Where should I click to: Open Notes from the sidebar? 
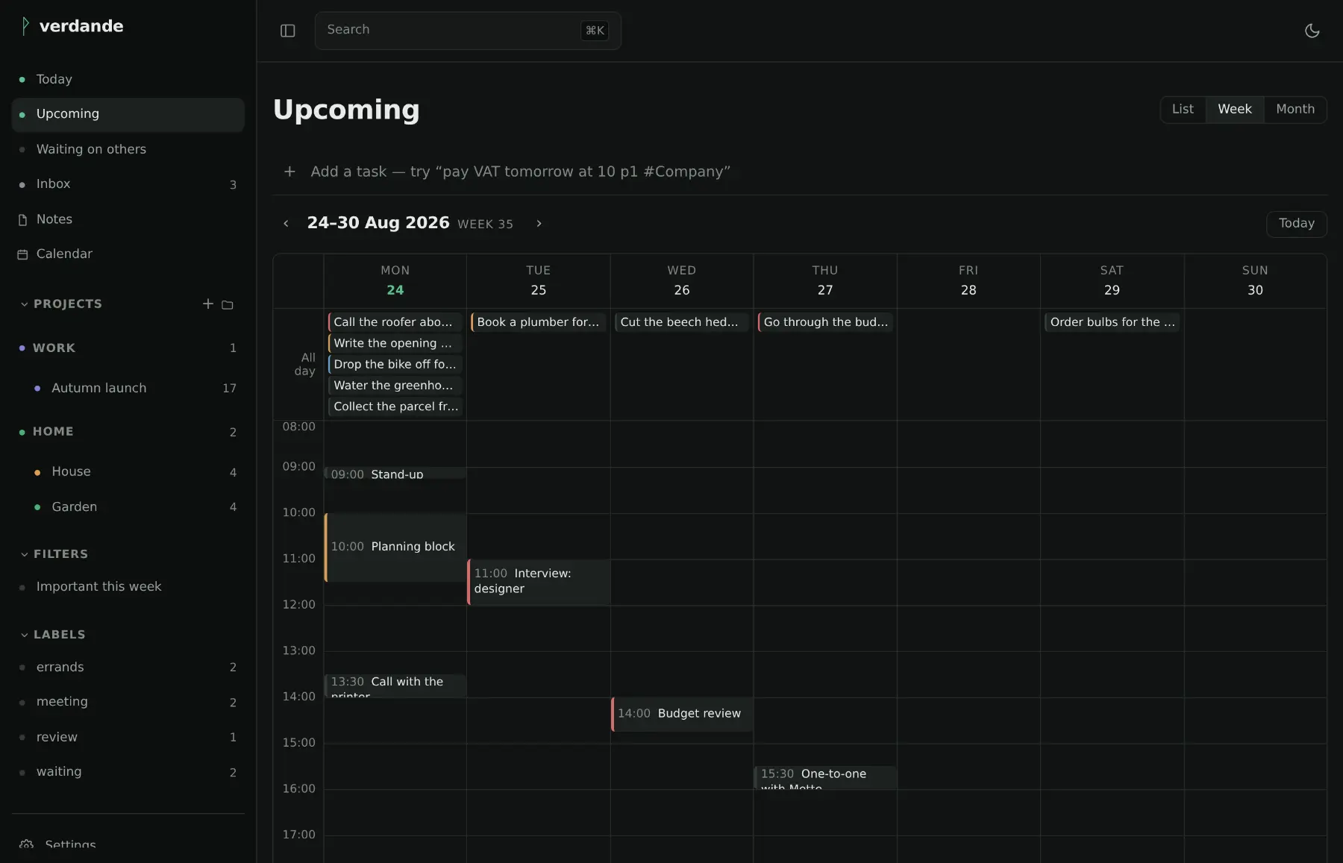tap(128, 219)
